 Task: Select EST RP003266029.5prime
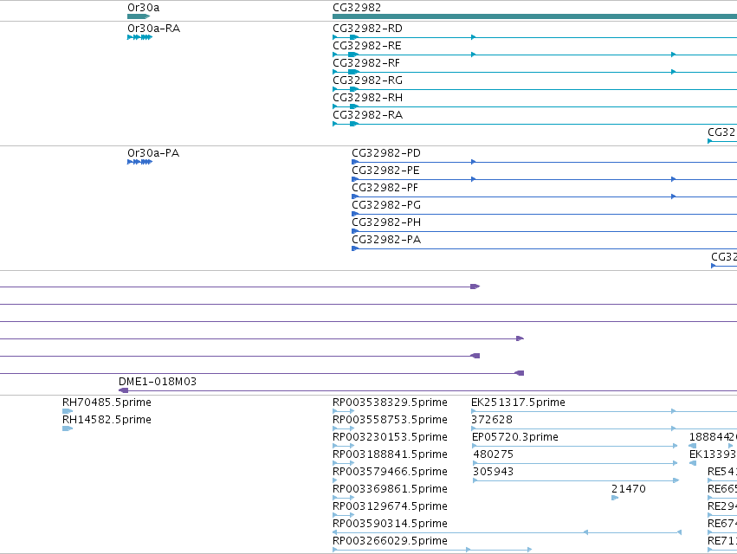point(390,541)
